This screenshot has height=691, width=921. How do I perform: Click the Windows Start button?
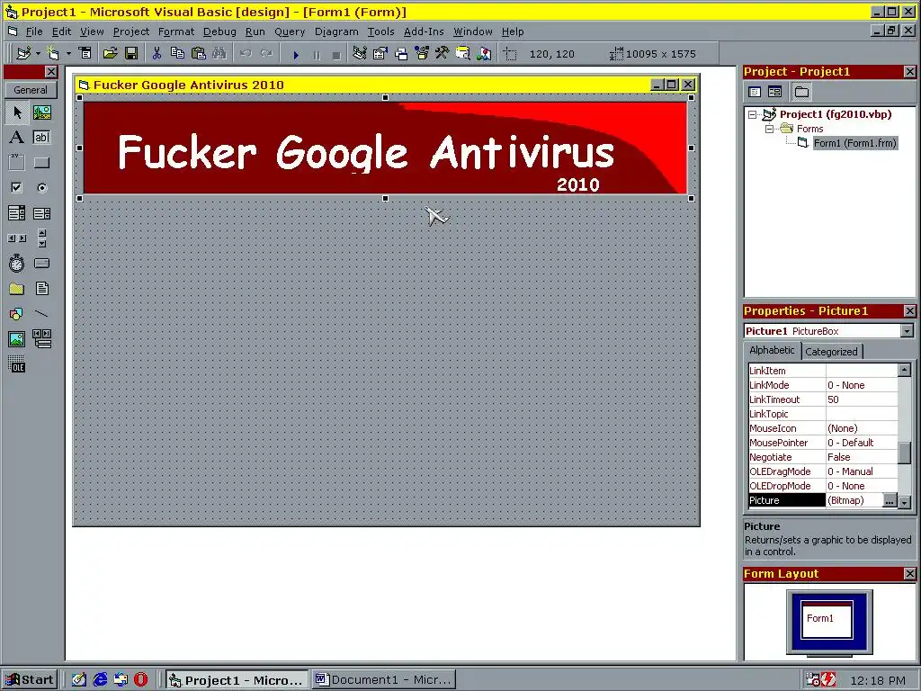pos(30,680)
